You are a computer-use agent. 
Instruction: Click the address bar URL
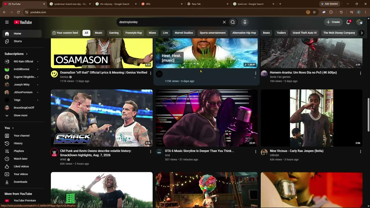(38, 12)
